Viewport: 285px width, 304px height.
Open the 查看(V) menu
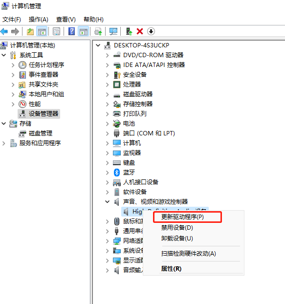(66, 20)
